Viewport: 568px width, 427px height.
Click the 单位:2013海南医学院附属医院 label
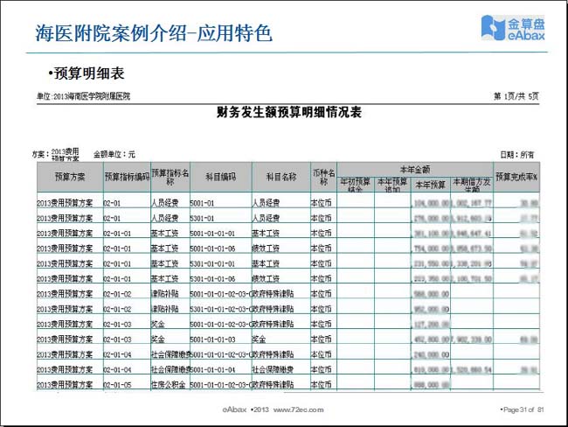coord(83,96)
